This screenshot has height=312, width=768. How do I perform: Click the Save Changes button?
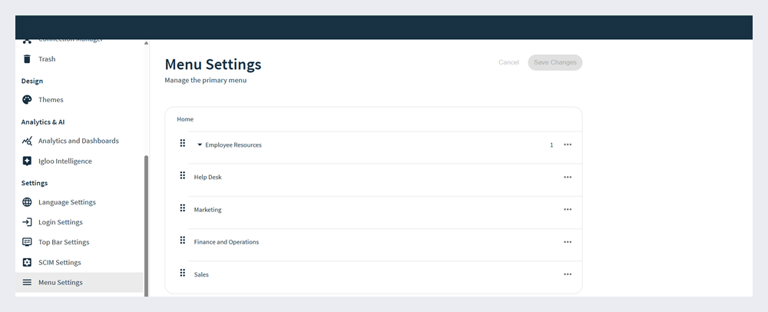tap(555, 62)
